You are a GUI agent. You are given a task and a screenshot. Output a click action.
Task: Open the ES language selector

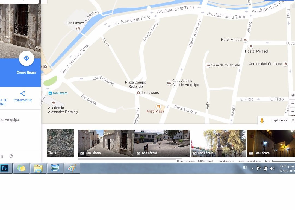pyautogui.click(x=245, y=168)
